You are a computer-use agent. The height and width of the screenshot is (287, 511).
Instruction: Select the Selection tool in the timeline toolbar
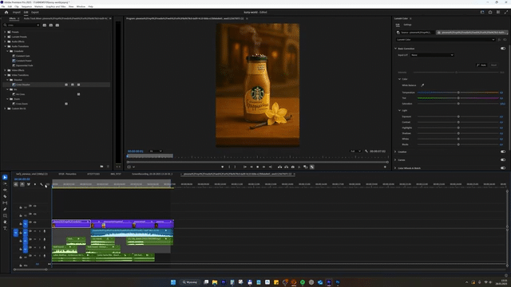click(5, 177)
